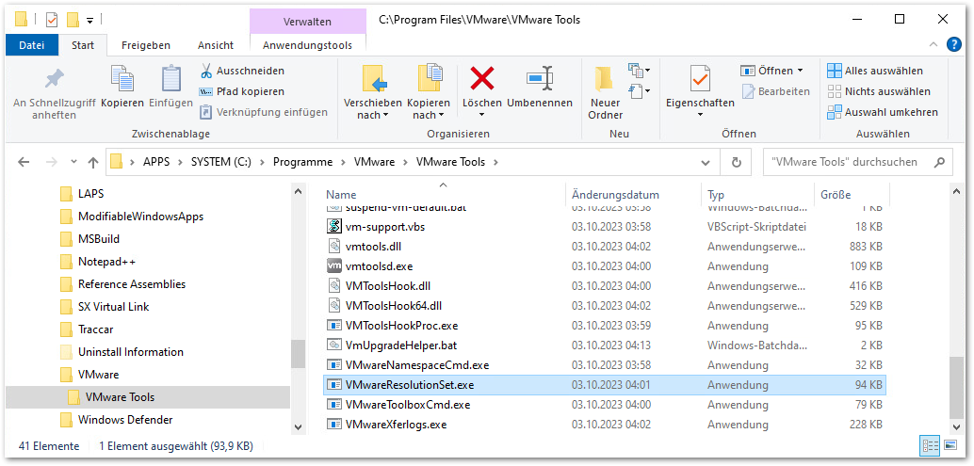This screenshot has height=466, width=974.
Task: Open the help question mark icon
Action: pos(953,44)
